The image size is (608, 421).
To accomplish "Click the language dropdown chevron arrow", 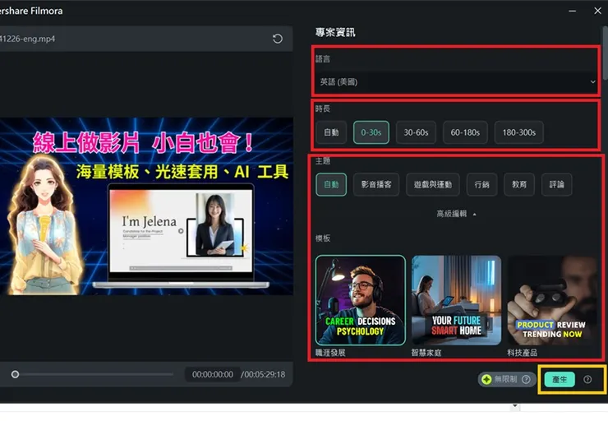I will point(592,82).
